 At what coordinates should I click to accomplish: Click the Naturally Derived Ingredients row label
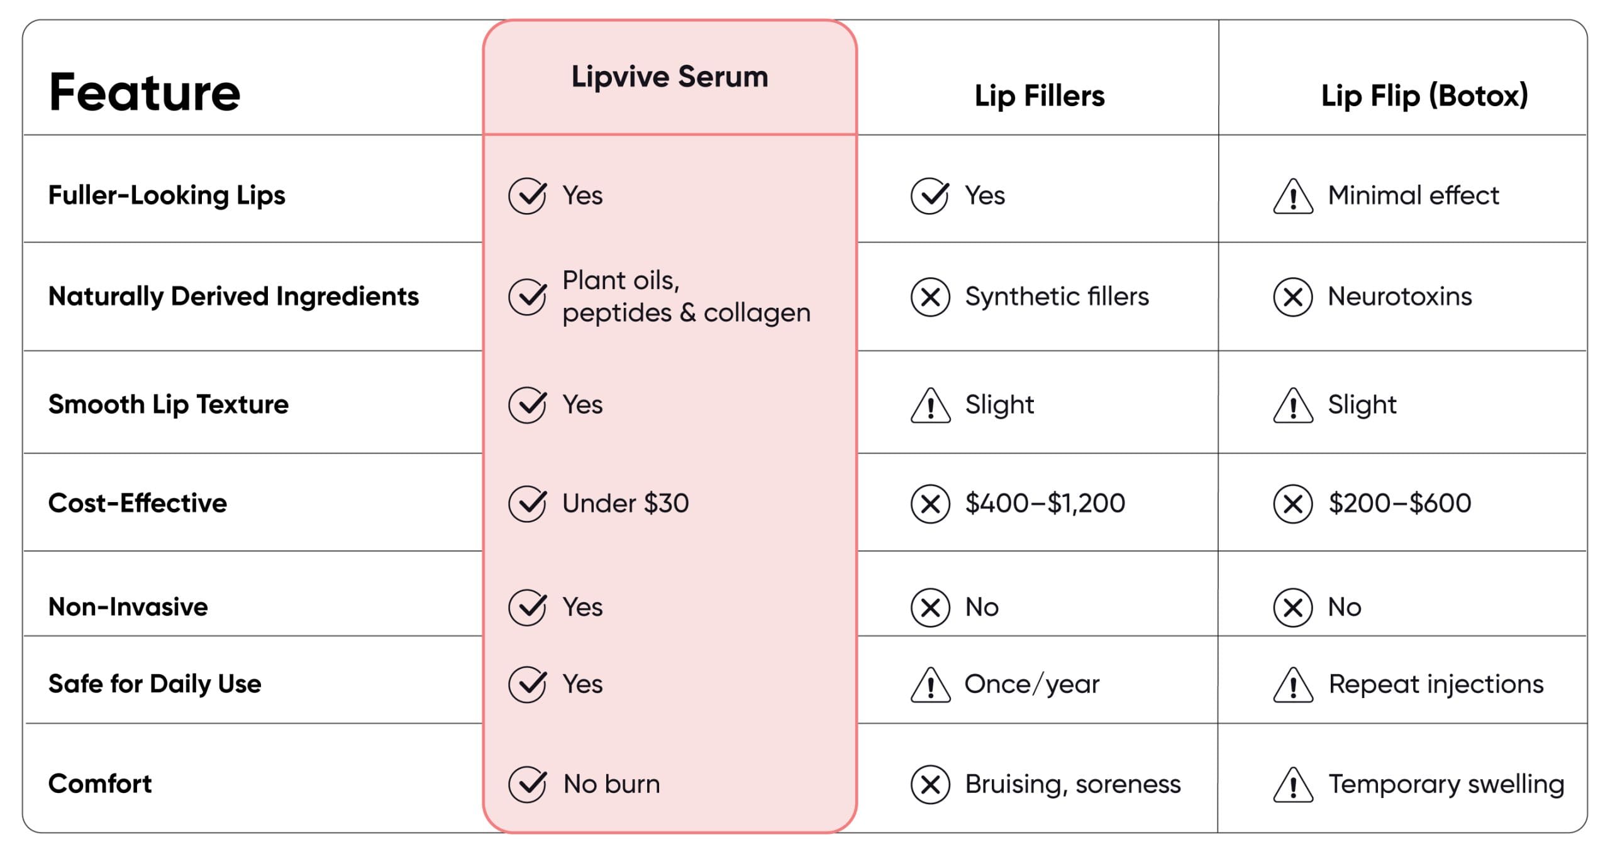233,297
